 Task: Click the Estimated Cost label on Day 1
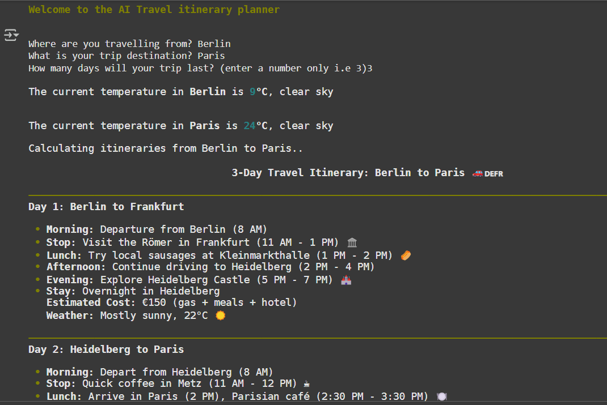coord(91,302)
